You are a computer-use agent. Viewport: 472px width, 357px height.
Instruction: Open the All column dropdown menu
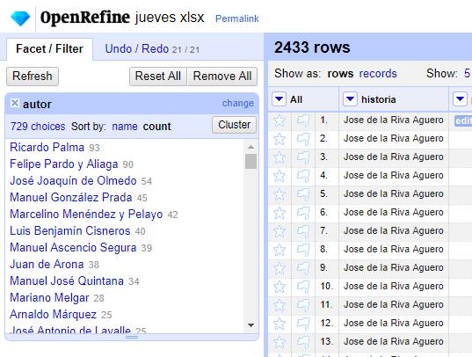click(x=279, y=98)
